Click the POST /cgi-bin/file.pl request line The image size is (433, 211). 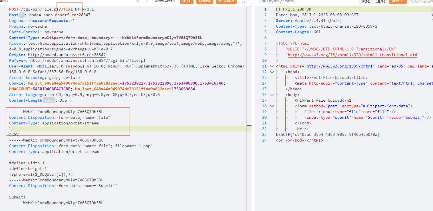tap(51, 9)
